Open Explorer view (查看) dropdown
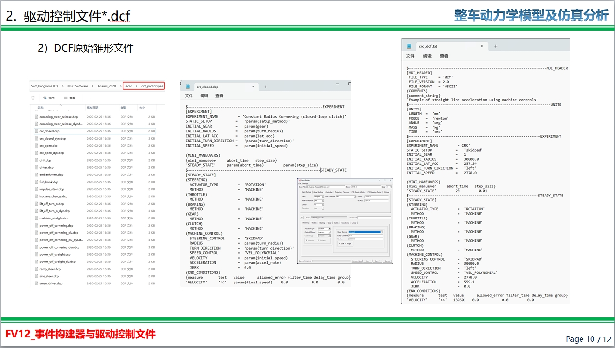The width and height of the screenshot is (615, 348). click(x=71, y=98)
